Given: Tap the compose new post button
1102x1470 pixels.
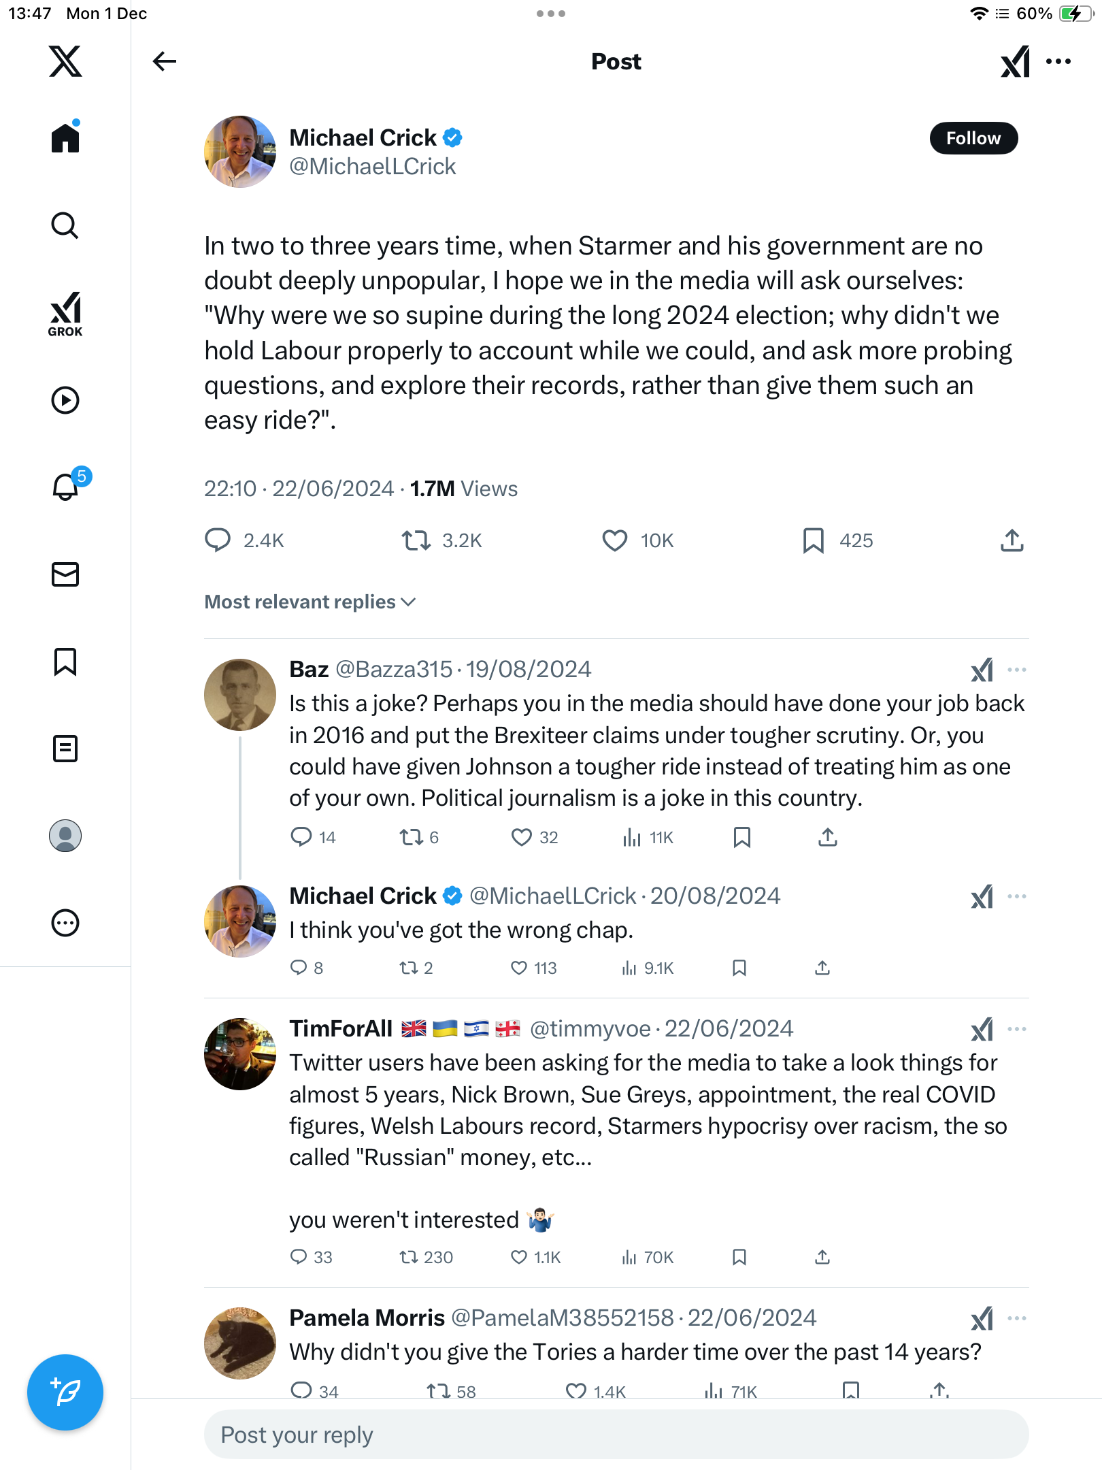Looking at the screenshot, I should tap(65, 1392).
